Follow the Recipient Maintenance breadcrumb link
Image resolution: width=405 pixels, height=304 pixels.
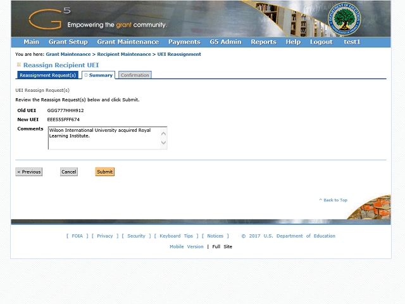(124, 54)
